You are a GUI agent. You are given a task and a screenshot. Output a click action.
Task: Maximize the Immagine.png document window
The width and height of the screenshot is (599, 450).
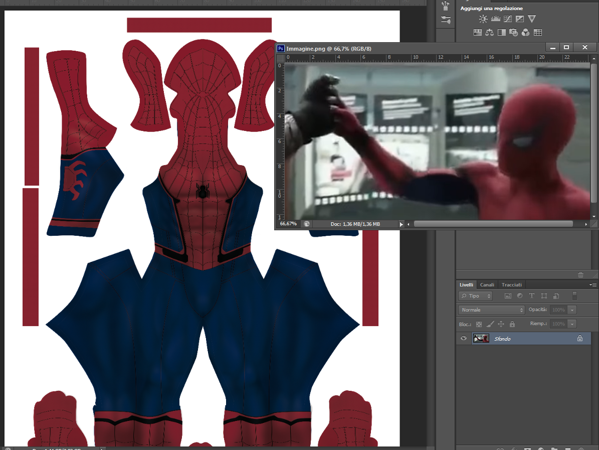566,48
